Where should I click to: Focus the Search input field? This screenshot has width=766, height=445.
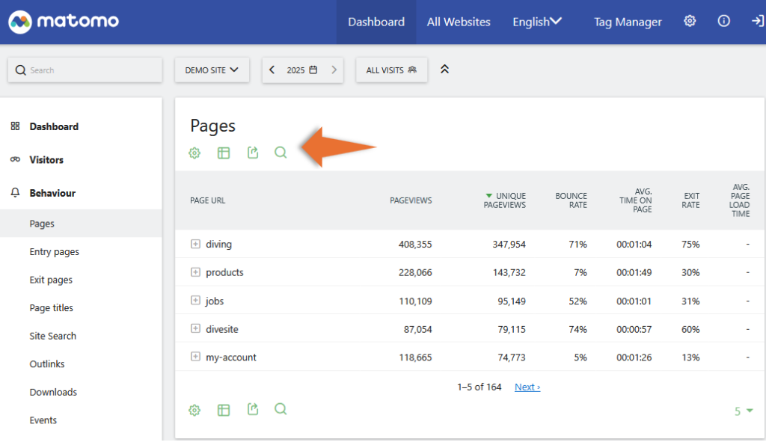coord(85,70)
